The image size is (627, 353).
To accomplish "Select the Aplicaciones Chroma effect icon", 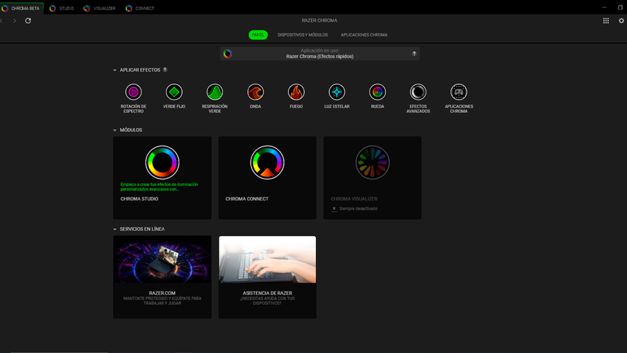I will tap(459, 92).
